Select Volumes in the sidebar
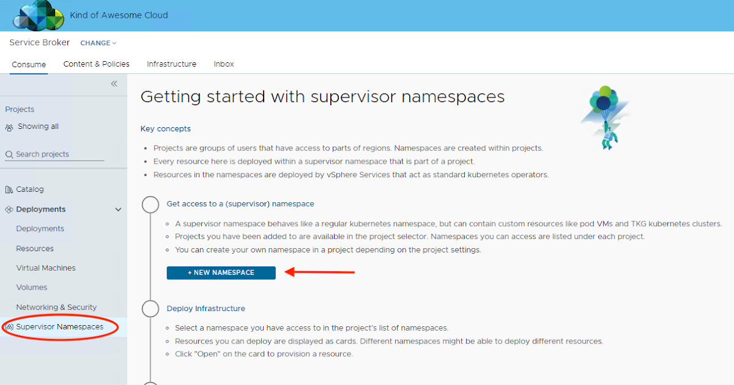The height and width of the screenshot is (385, 734). click(x=32, y=287)
